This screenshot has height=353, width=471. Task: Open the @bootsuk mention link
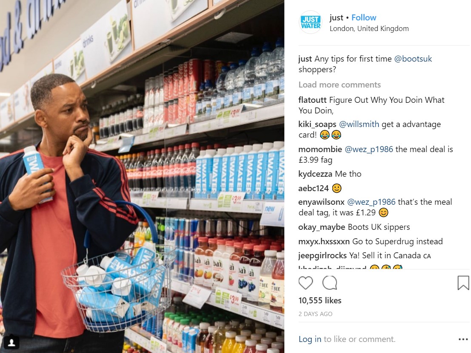413,59
